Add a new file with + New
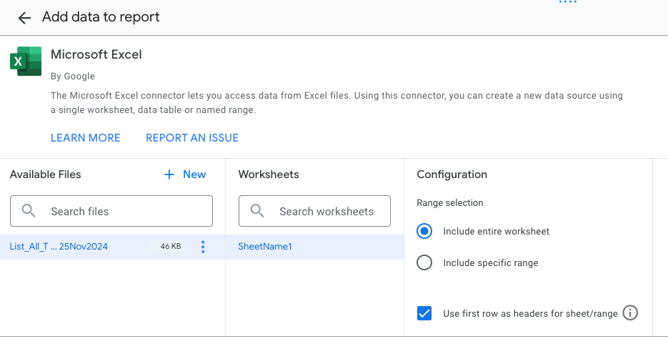This screenshot has height=359, width=668. click(x=185, y=174)
